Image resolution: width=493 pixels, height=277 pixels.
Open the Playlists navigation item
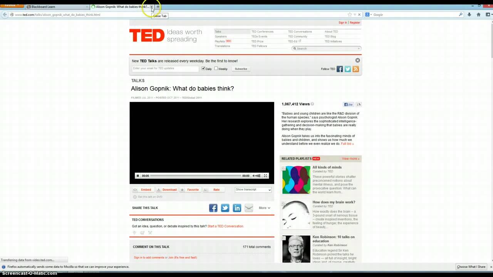tap(220, 41)
